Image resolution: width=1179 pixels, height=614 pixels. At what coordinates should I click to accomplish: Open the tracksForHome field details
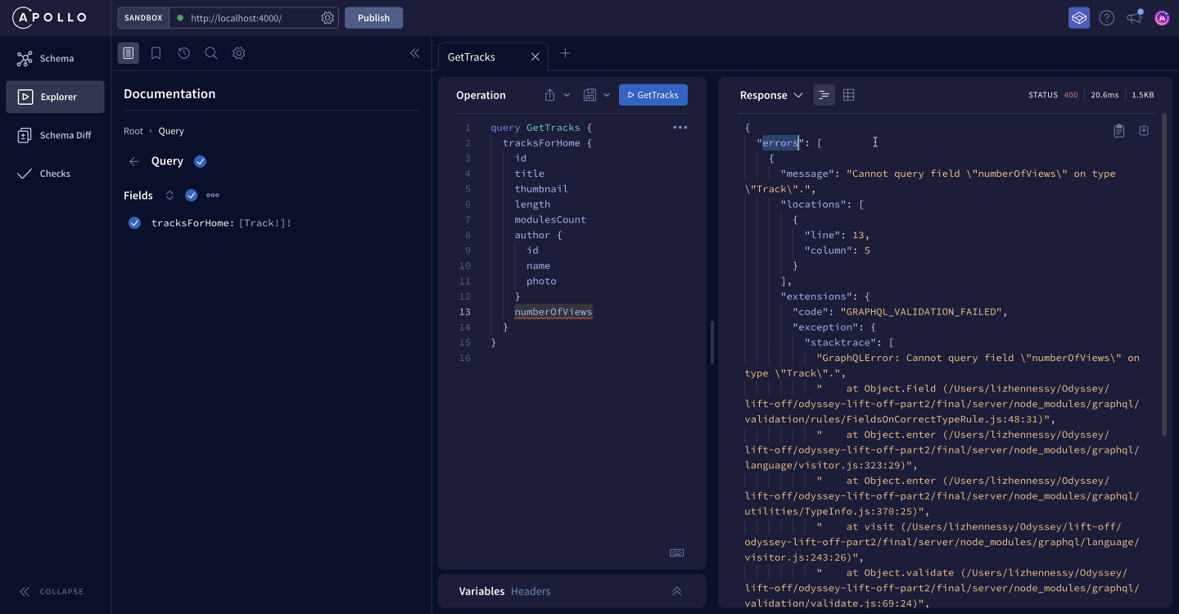pos(192,223)
